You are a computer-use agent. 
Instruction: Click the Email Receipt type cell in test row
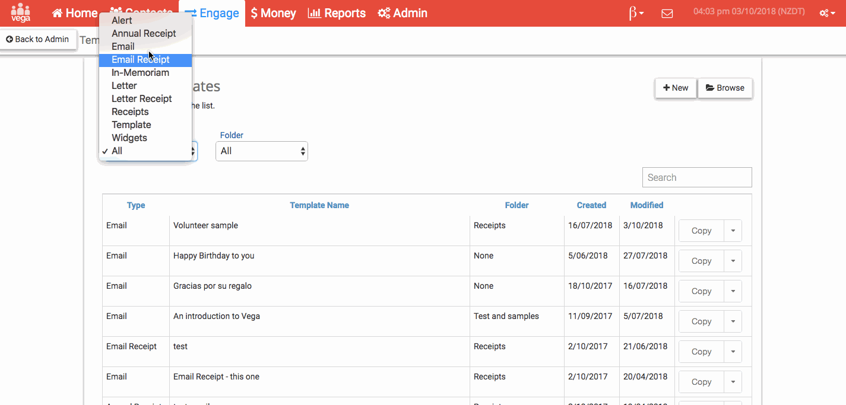pos(131,346)
